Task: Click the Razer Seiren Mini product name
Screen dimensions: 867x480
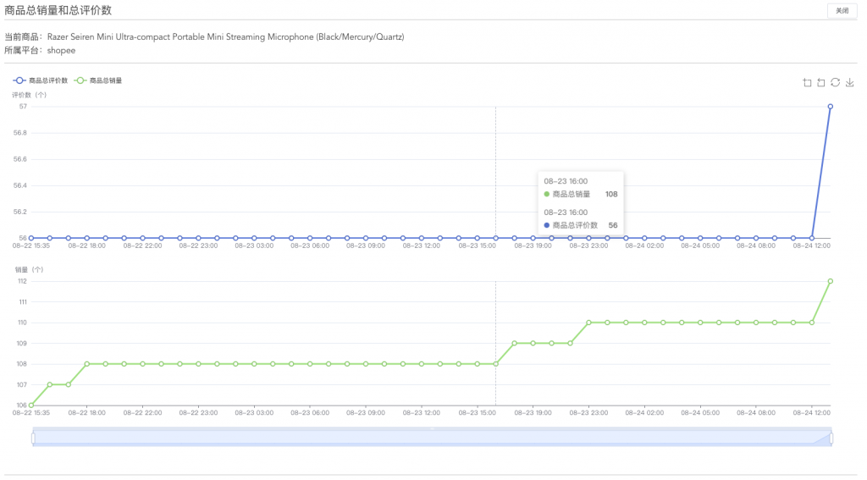Action: (225, 37)
